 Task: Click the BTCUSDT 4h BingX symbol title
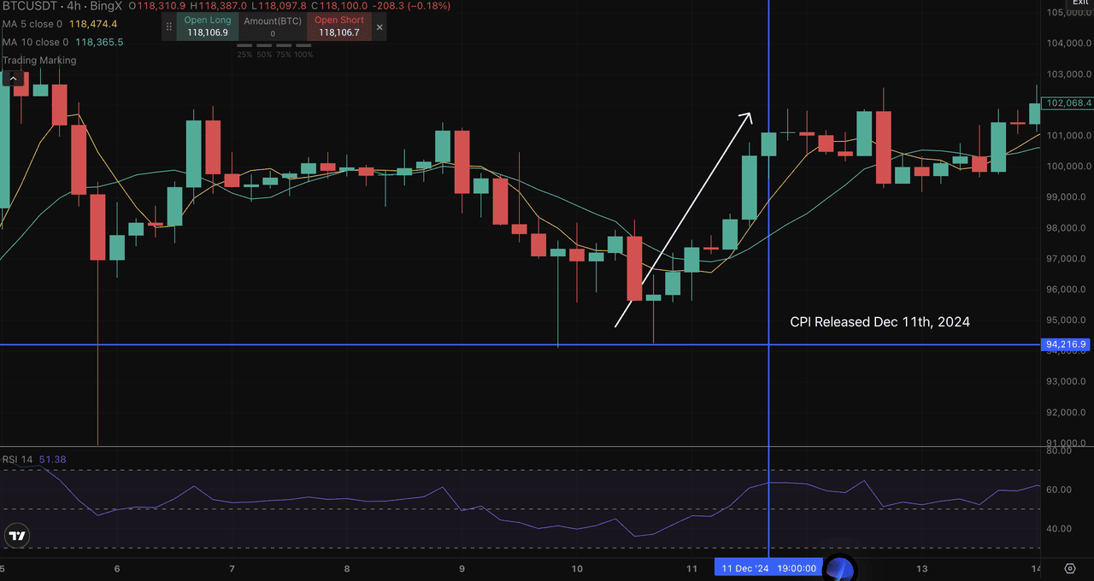pyautogui.click(x=62, y=6)
